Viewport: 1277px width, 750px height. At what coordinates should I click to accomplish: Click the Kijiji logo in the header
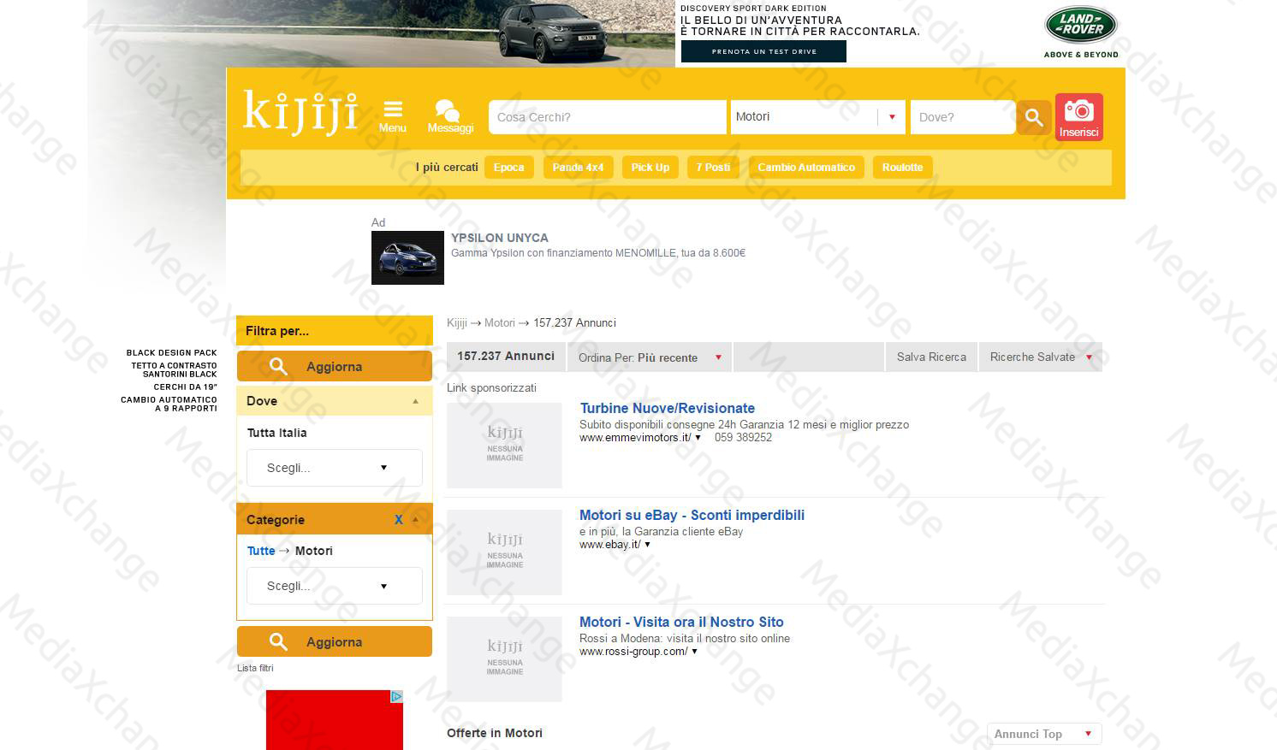pos(300,112)
